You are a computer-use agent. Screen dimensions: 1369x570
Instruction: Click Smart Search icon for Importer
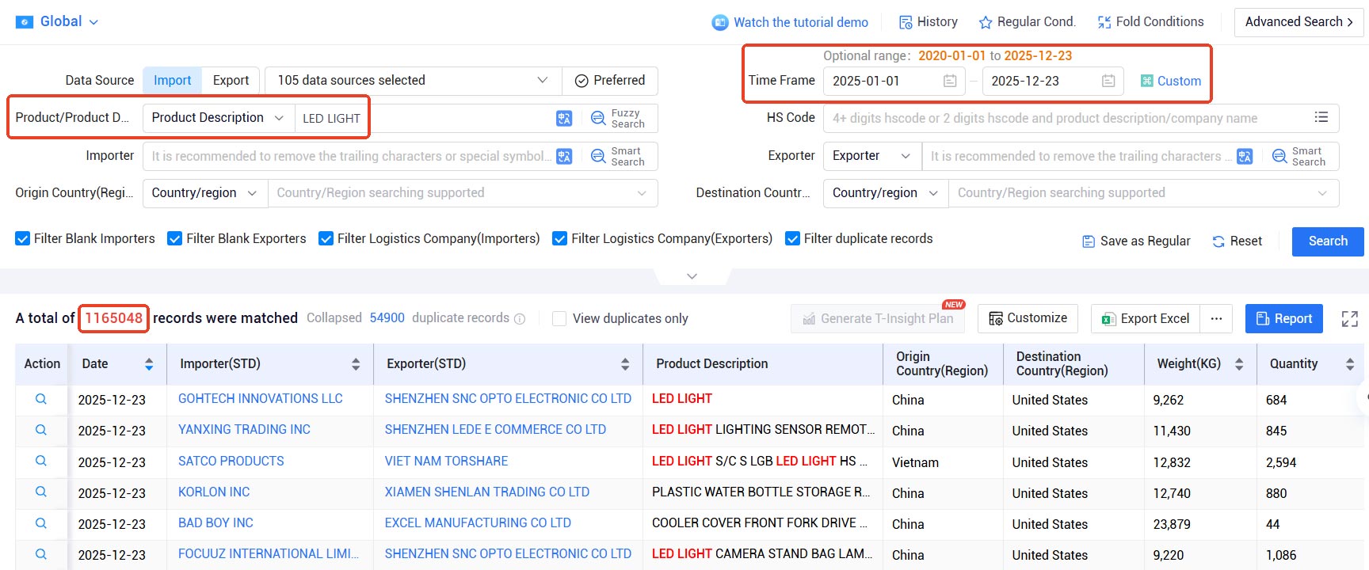tap(599, 157)
